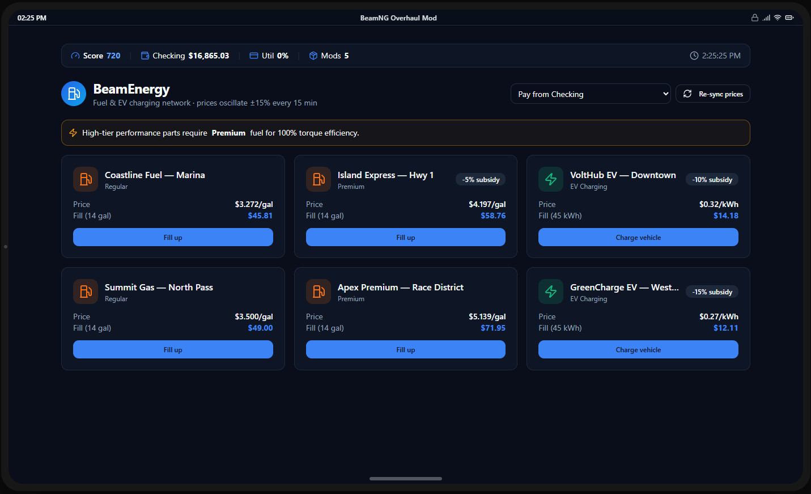
Task: Click the BeamEnergy heading
Action: click(x=131, y=89)
